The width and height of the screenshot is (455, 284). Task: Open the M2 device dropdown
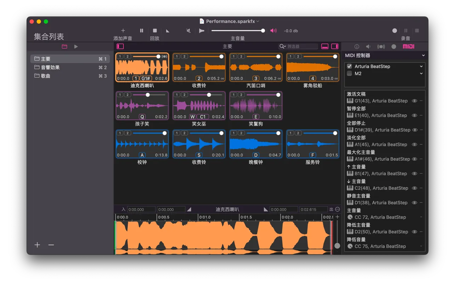tap(421, 73)
